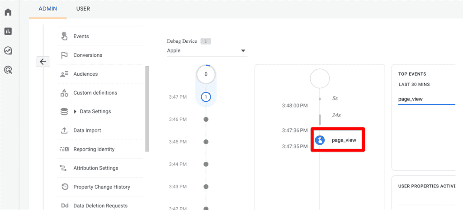Open the Advertising cursor-target icon
The image size is (463, 210).
(x=8, y=70)
